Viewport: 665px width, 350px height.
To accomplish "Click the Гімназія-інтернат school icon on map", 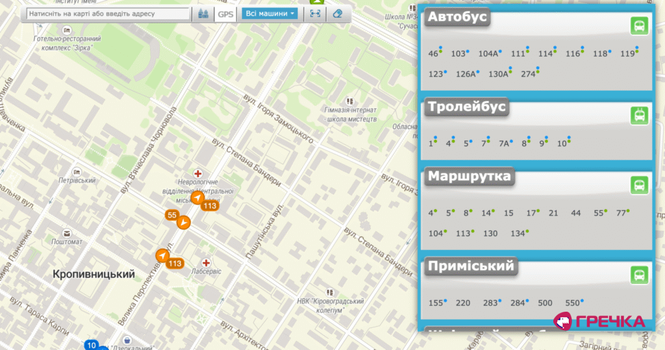I will point(350,101).
